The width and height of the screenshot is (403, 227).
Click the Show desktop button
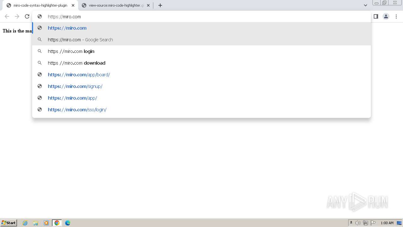pos(399,223)
